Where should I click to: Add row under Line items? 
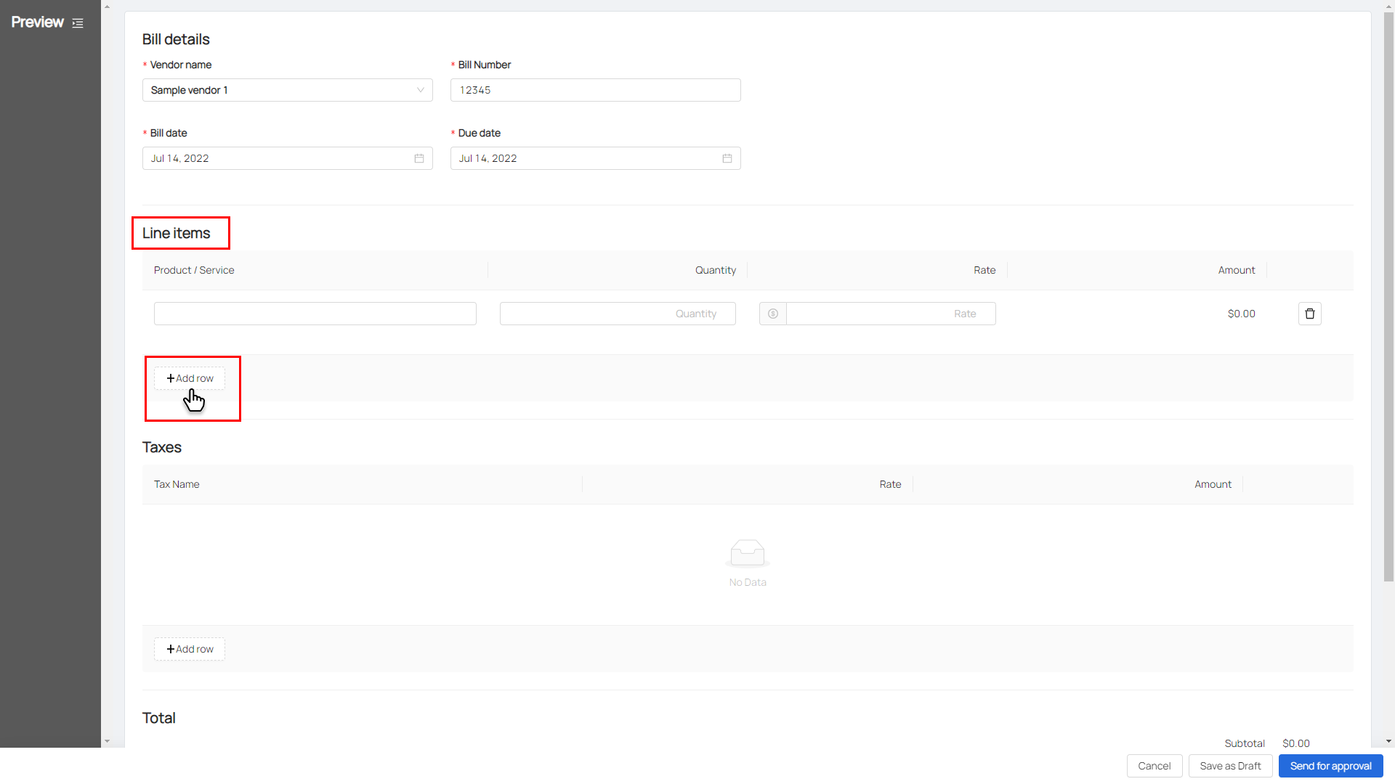(190, 378)
